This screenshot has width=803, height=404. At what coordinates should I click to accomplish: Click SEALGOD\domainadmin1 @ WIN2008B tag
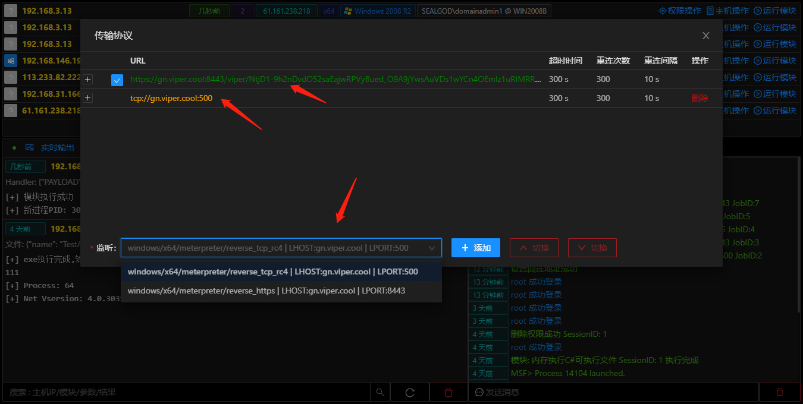tap(485, 11)
